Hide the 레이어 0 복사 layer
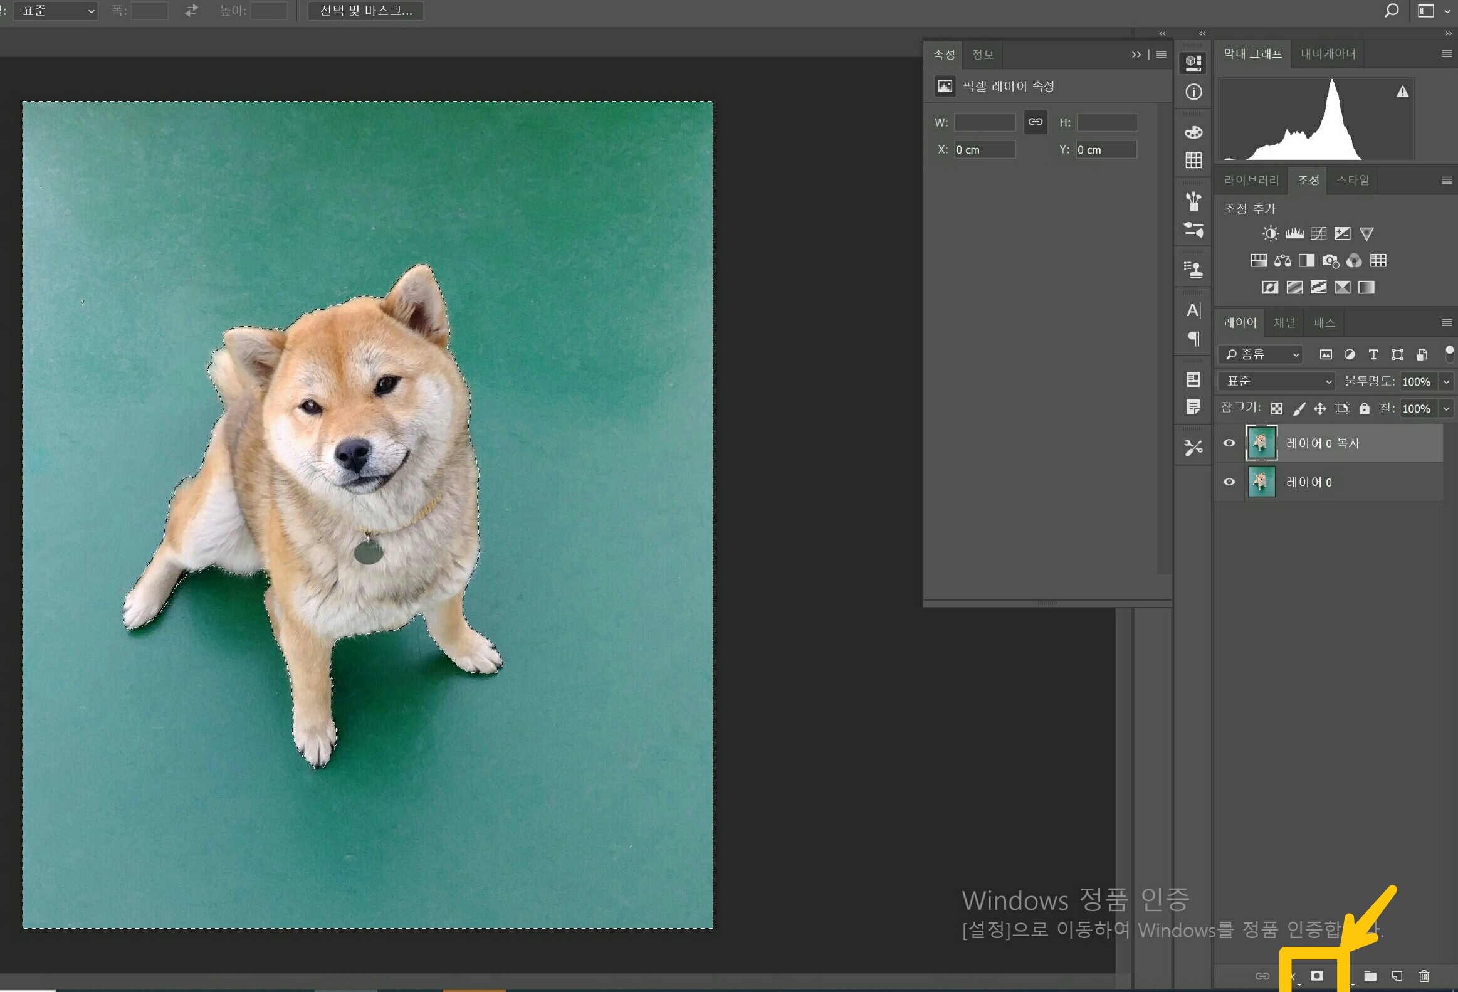Viewport: 1458px width, 992px height. pos(1229,443)
